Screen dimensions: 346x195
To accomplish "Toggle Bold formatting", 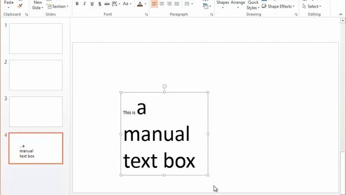I will coord(77,4).
